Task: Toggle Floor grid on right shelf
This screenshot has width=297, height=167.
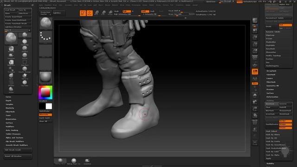Action: (255, 65)
